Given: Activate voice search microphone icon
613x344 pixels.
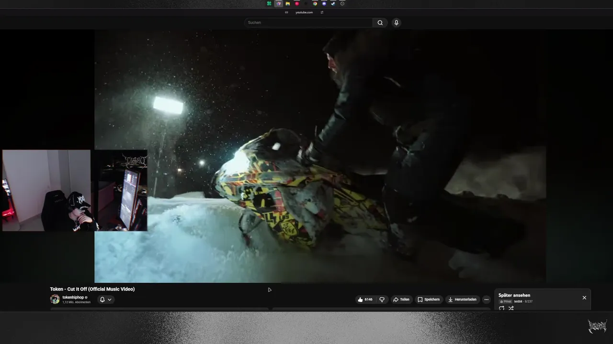Looking at the screenshot, I should 396,22.
